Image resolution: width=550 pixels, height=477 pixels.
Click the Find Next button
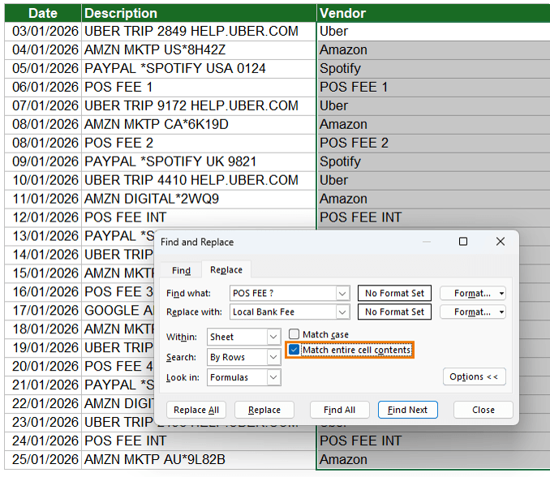[407, 410]
